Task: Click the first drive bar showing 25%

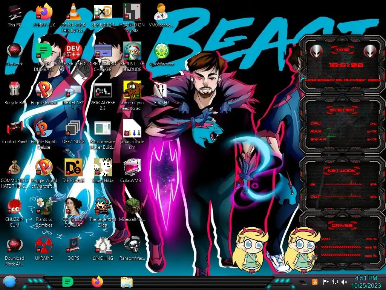Action: [348, 239]
